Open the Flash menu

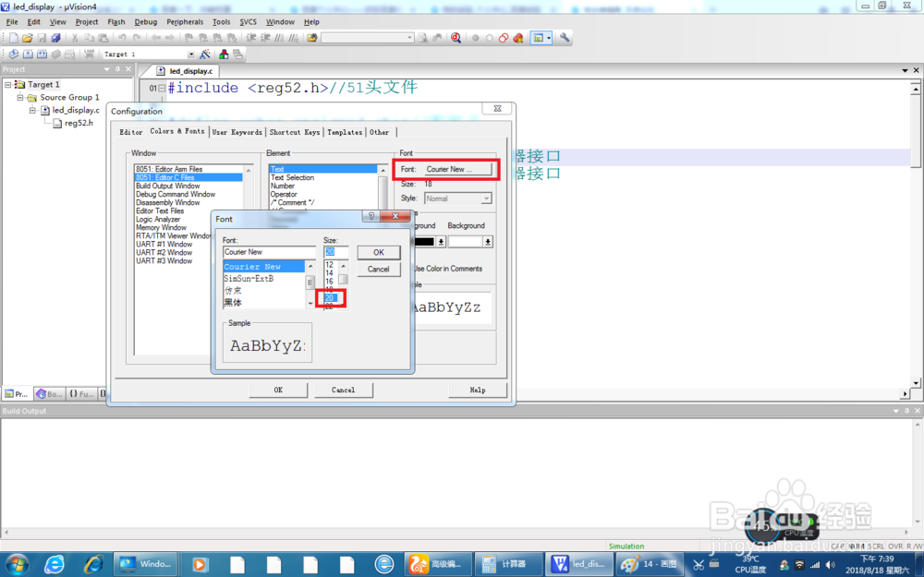[116, 22]
